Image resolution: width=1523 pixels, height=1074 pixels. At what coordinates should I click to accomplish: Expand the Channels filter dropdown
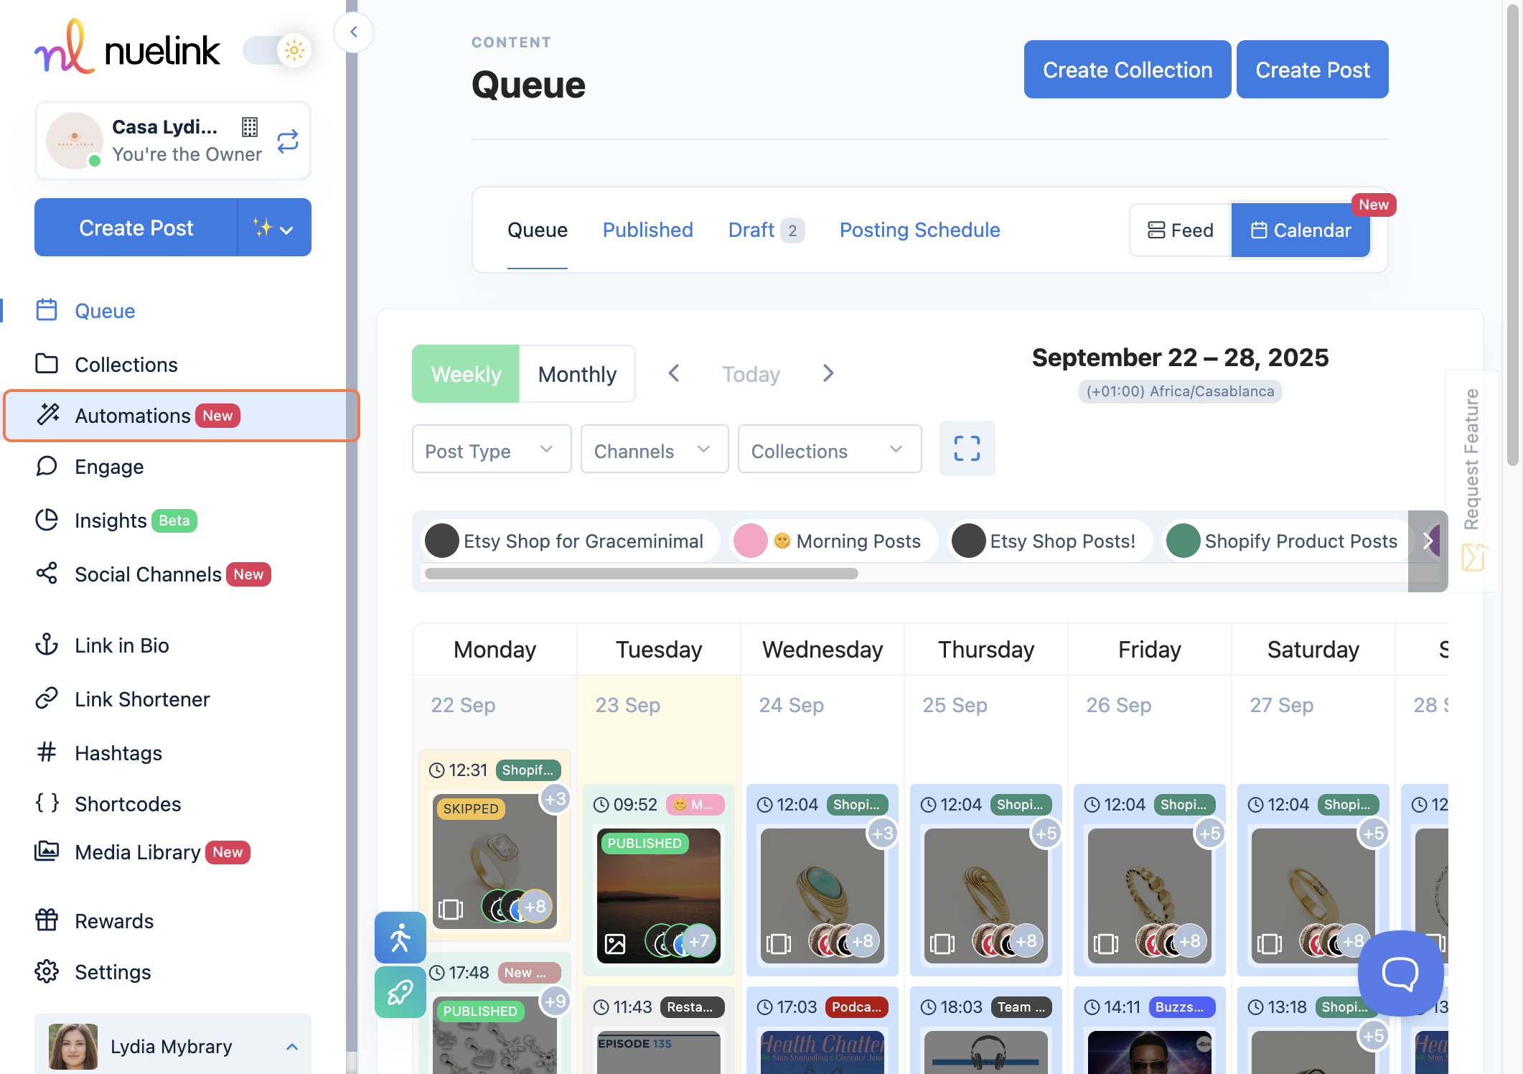[x=653, y=450]
